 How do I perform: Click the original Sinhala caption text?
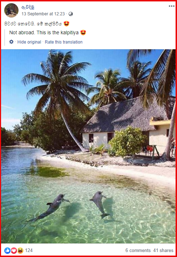33,24
